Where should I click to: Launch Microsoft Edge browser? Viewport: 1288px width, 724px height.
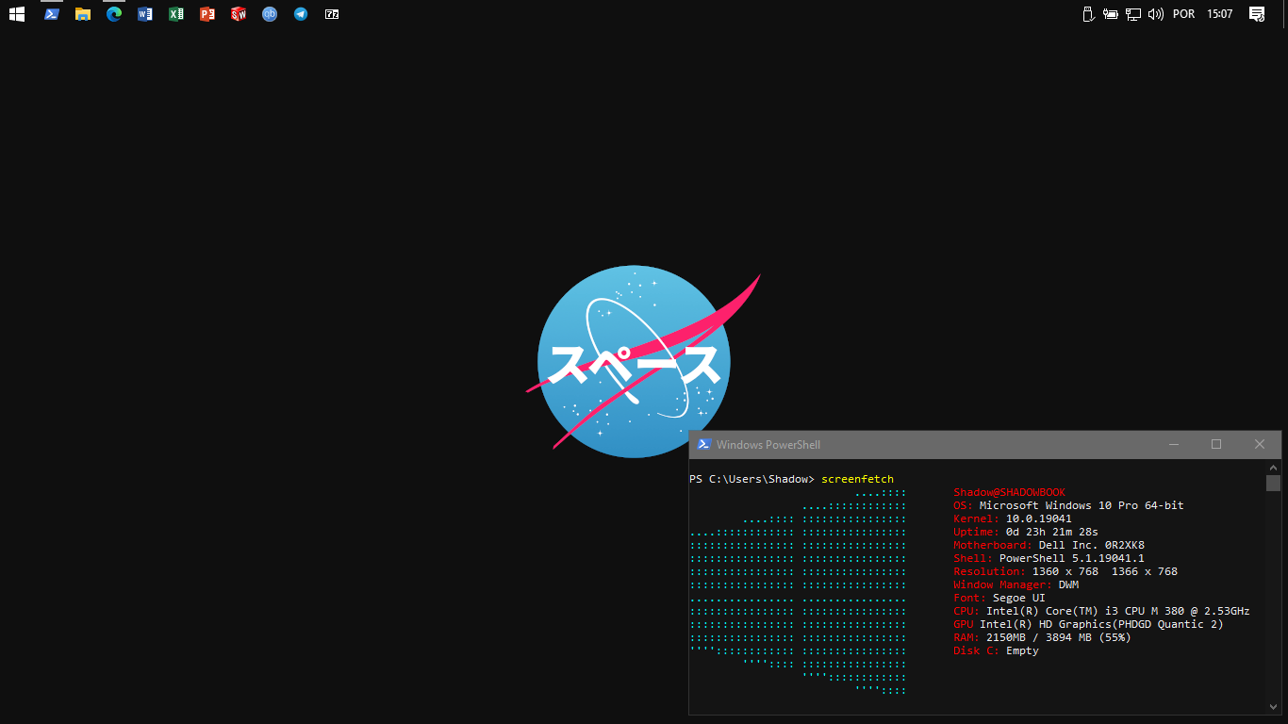(x=114, y=14)
